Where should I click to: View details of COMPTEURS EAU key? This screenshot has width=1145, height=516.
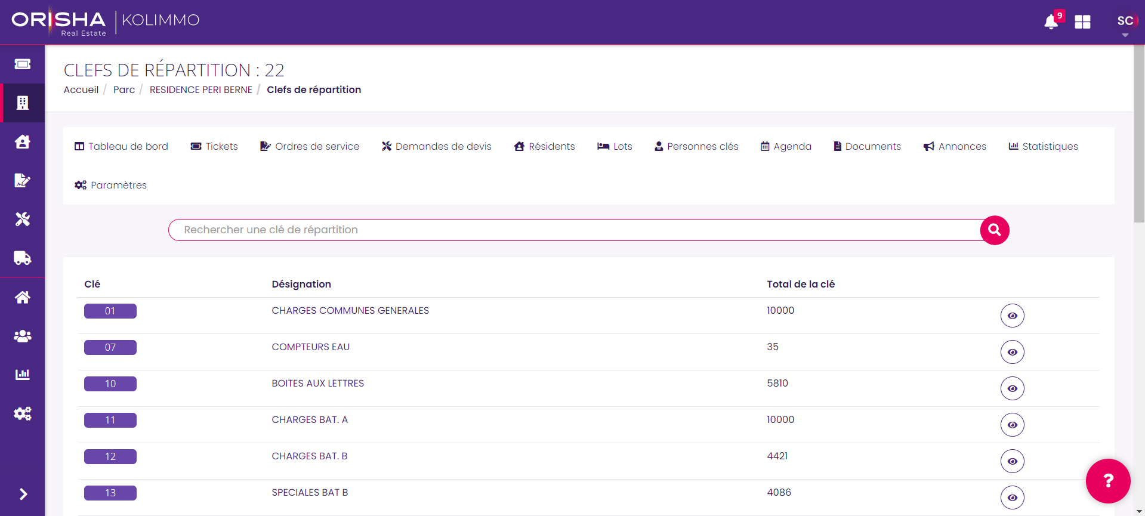pyautogui.click(x=1013, y=352)
